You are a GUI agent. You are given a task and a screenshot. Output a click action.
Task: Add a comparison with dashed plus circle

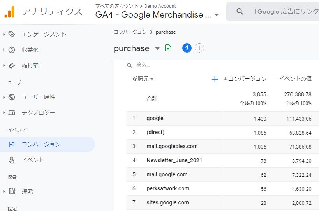(x=199, y=48)
